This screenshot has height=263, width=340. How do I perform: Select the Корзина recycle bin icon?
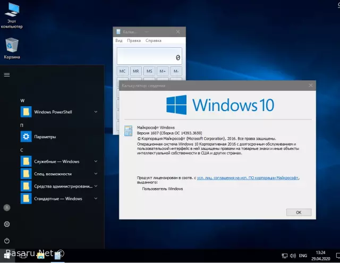pyautogui.click(x=12, y=48)
